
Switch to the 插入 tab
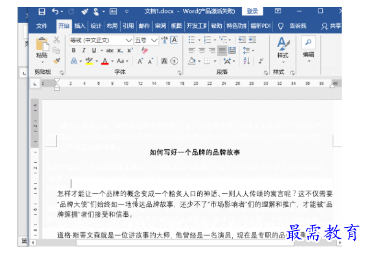pyautogui.click(x=80, y=26)
